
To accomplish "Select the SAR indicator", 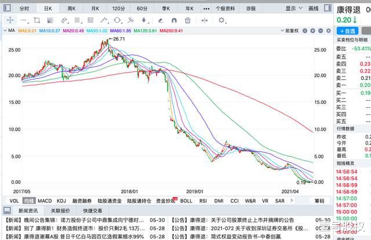I will pyautogui.click(x=279, y=201).
